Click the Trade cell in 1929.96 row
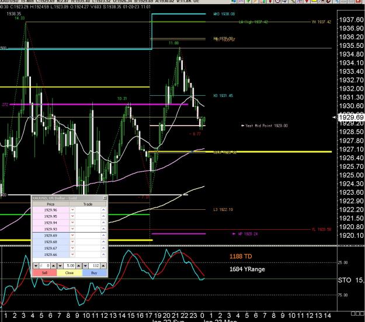365x322 pixels. 88,210
